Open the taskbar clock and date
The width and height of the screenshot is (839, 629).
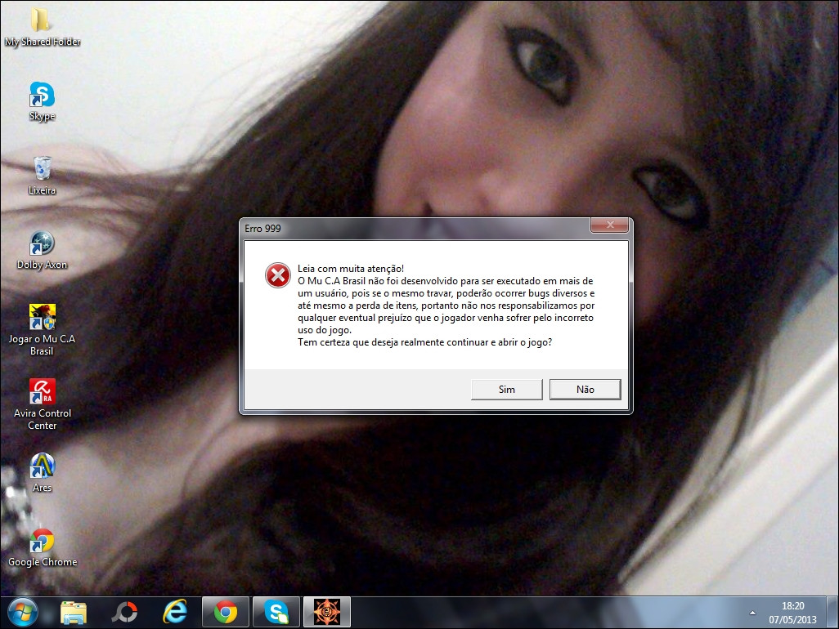tap(792, 612)
